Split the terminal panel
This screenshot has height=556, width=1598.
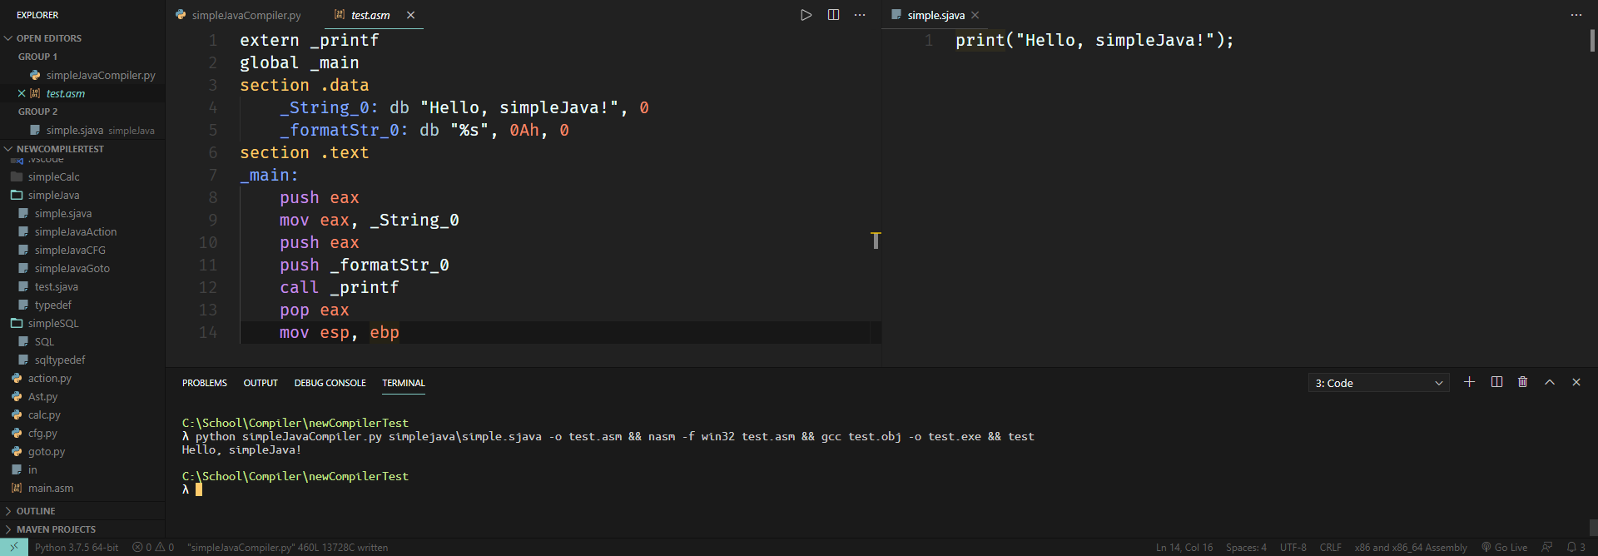tap(1496, 382)
